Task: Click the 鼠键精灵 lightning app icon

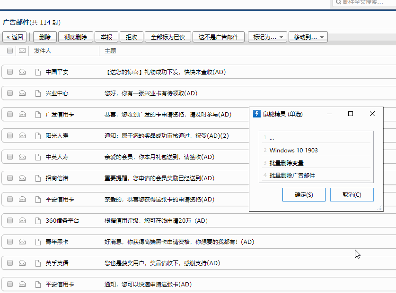Action: 256,114
